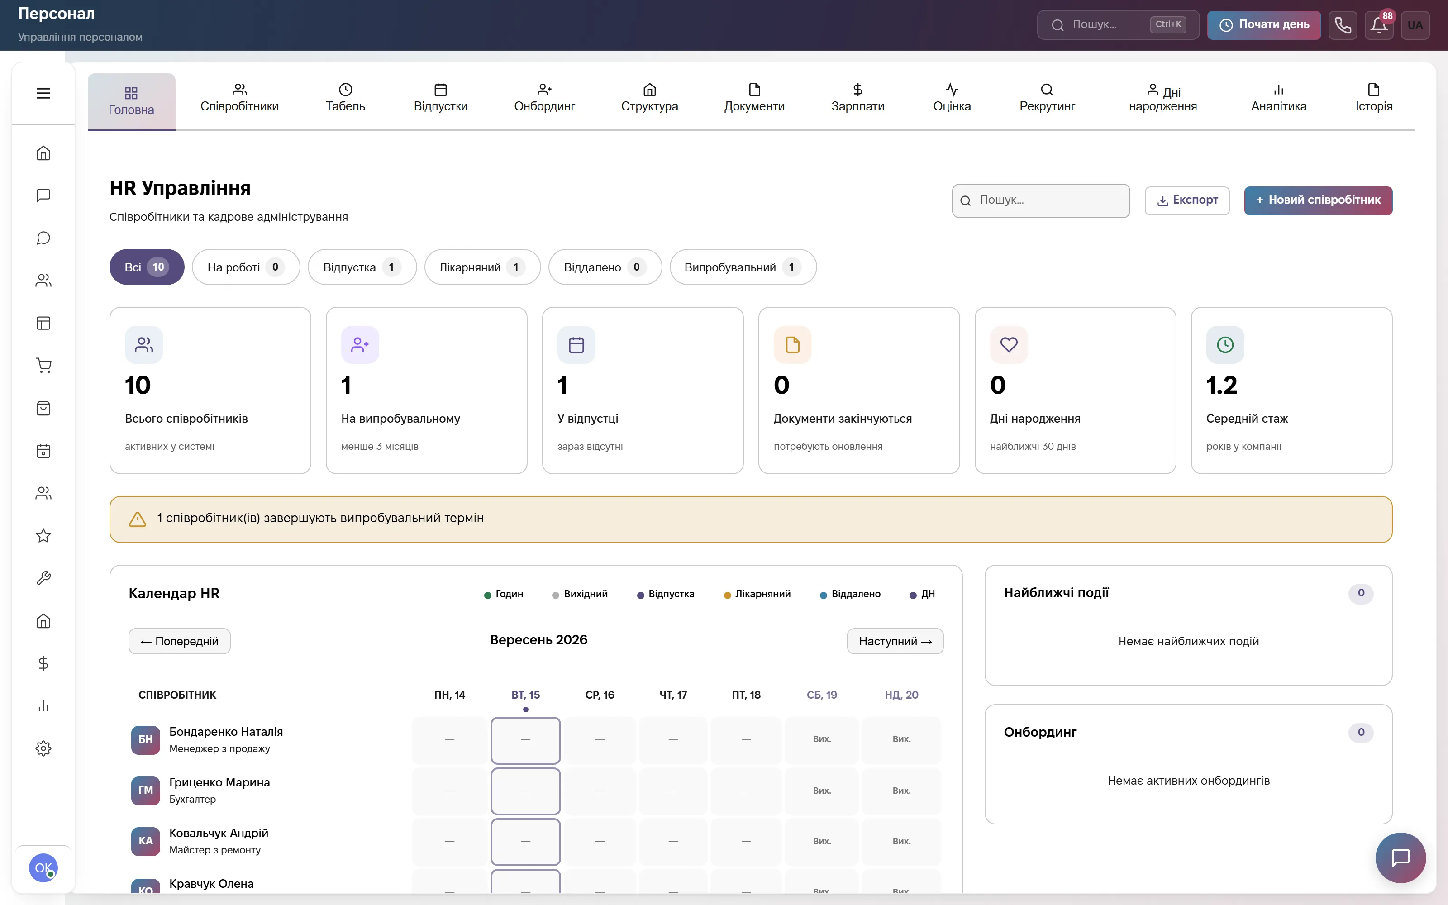Toggle the "Віддалено" filter chip
1448x905 pixels.
605,267
